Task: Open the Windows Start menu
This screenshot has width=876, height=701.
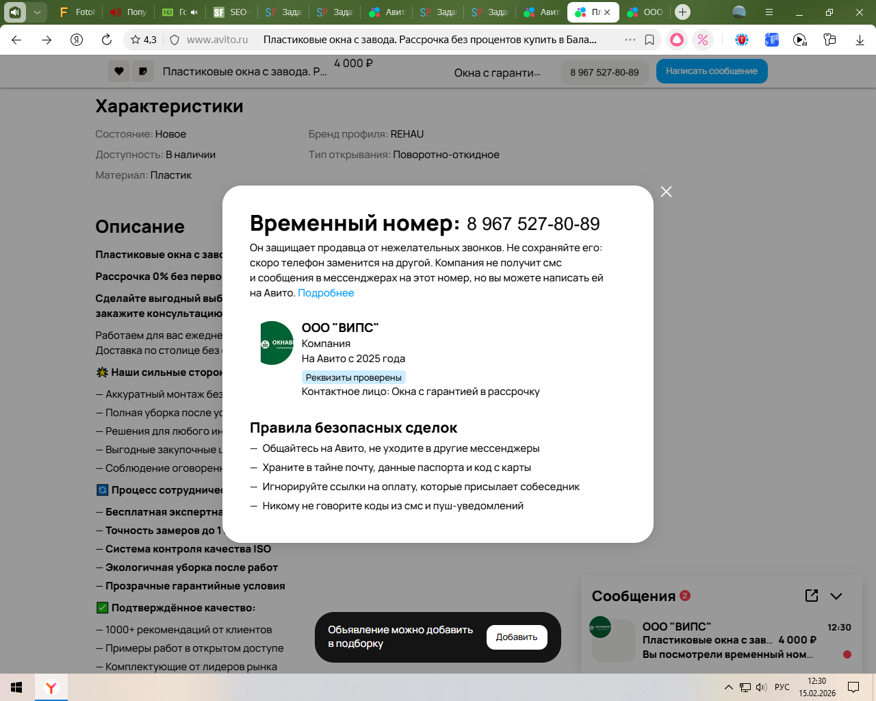Action: click(x=17, y=687)
